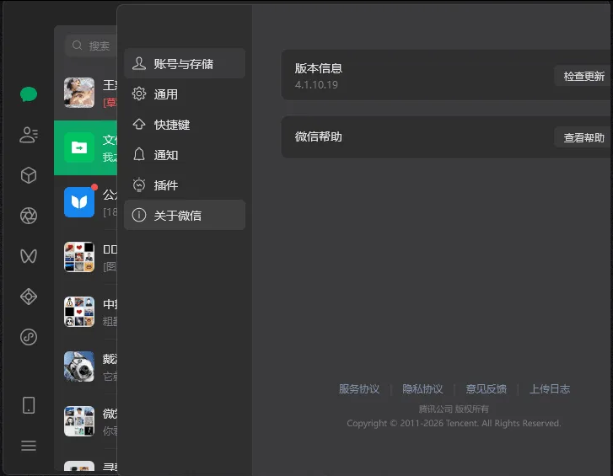Click the 版本信息 label
613x476 pixels.
coord(319,68)
